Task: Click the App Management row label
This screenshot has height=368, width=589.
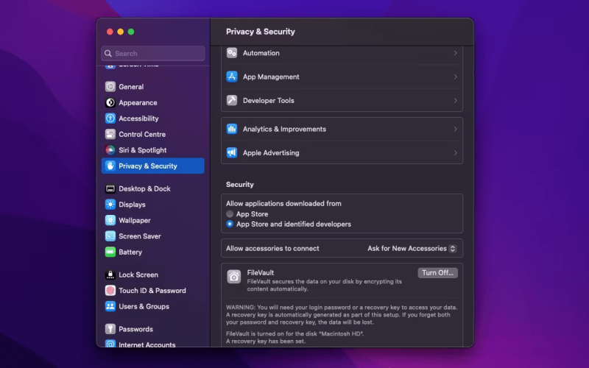Action: 271,77
